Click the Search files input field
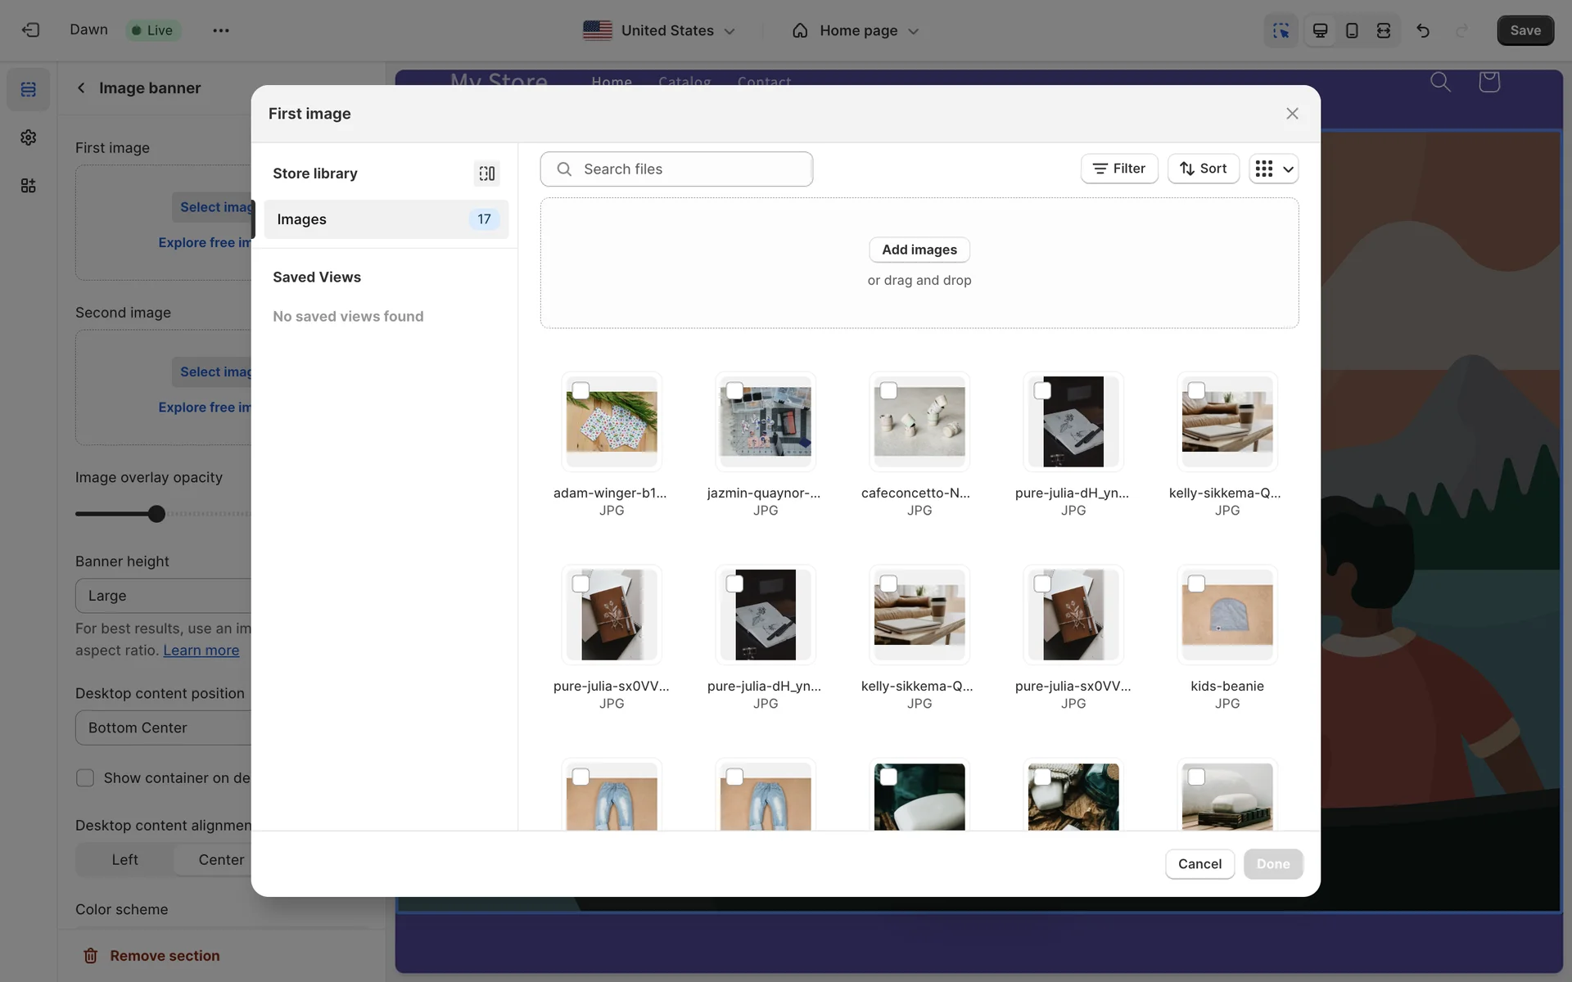 coord(676,169)
